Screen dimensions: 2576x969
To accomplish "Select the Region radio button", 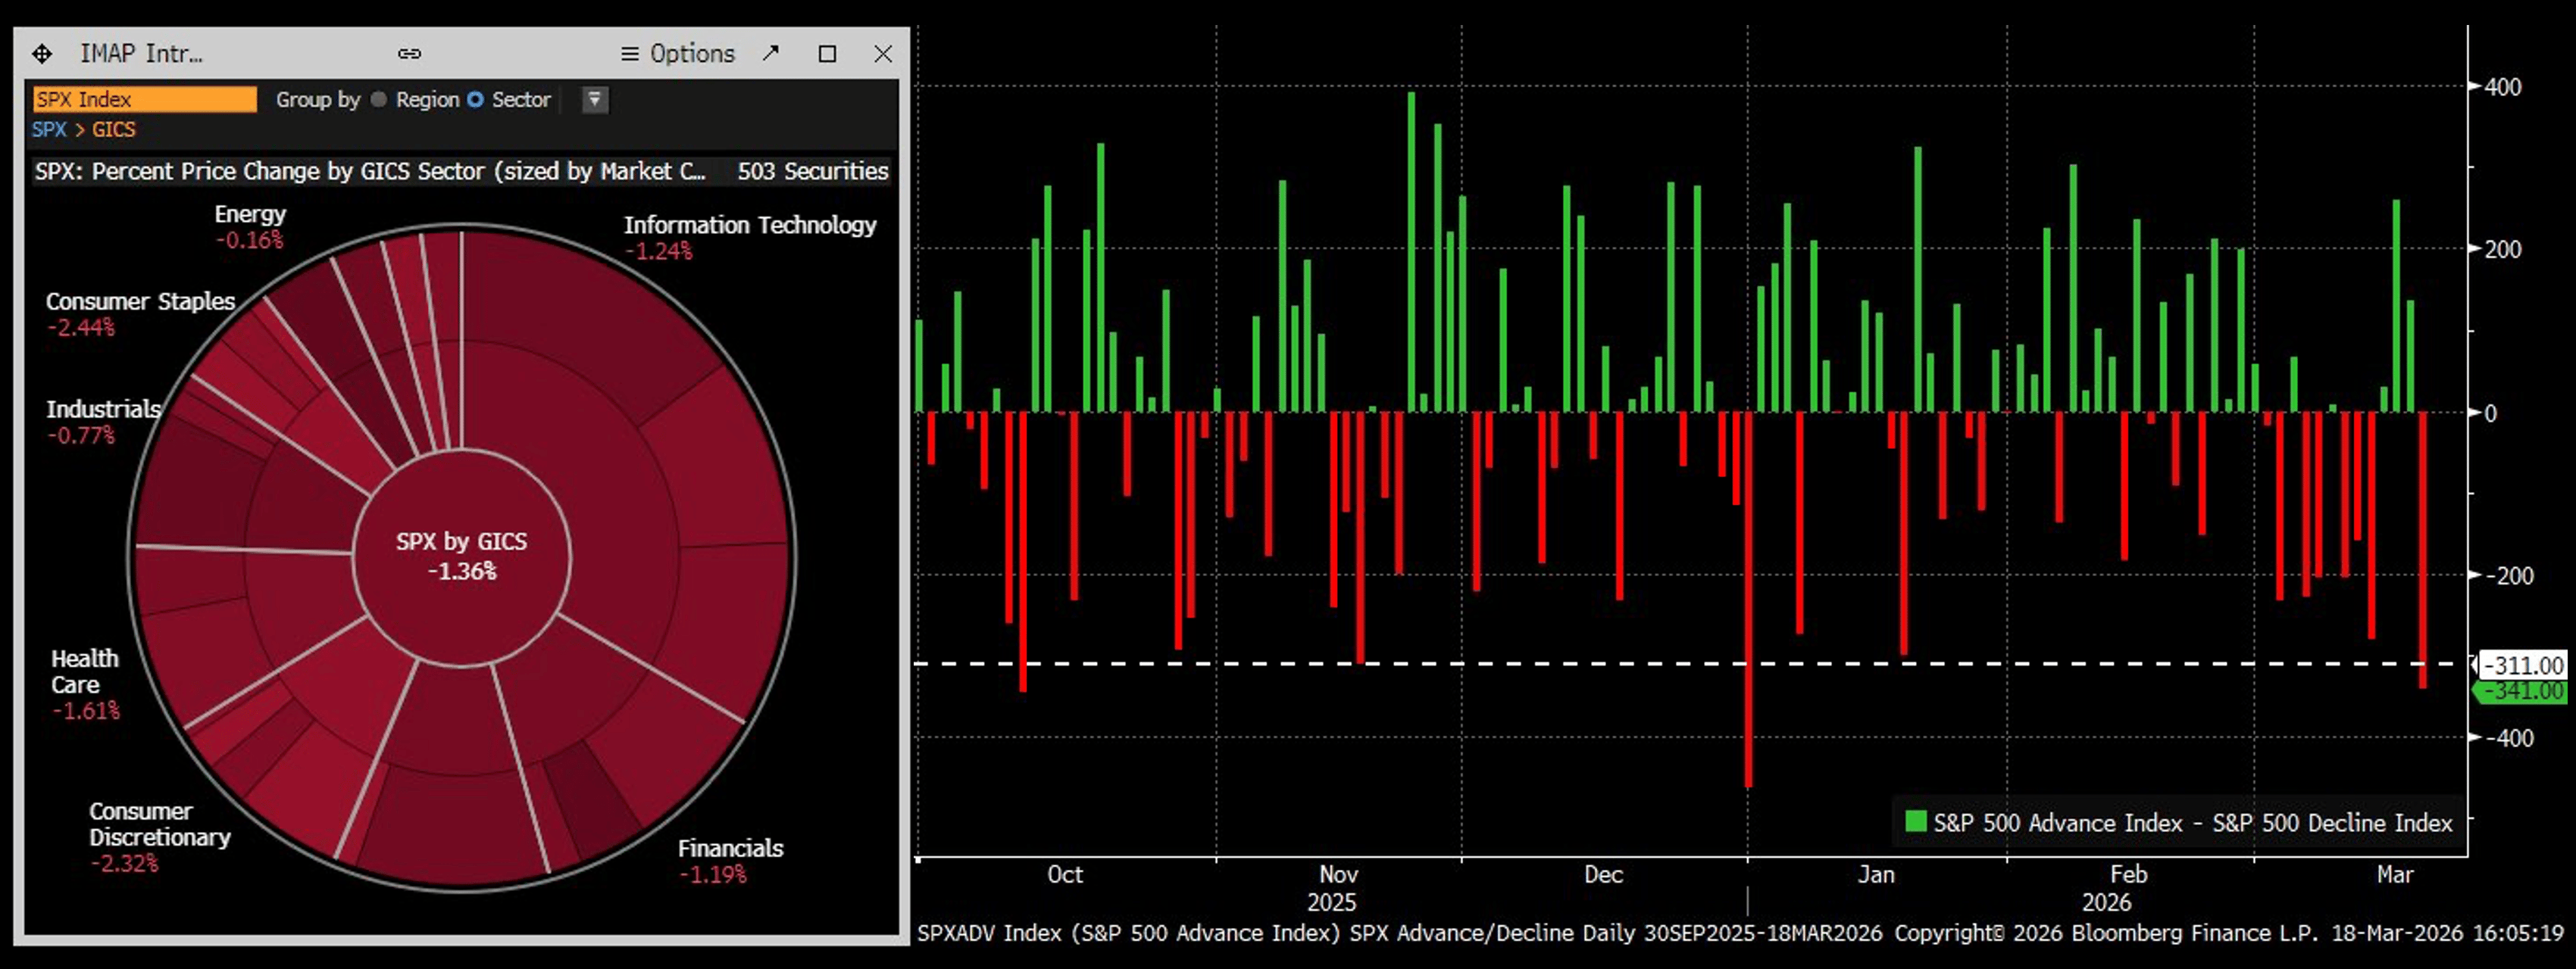I will coord(379,100).
